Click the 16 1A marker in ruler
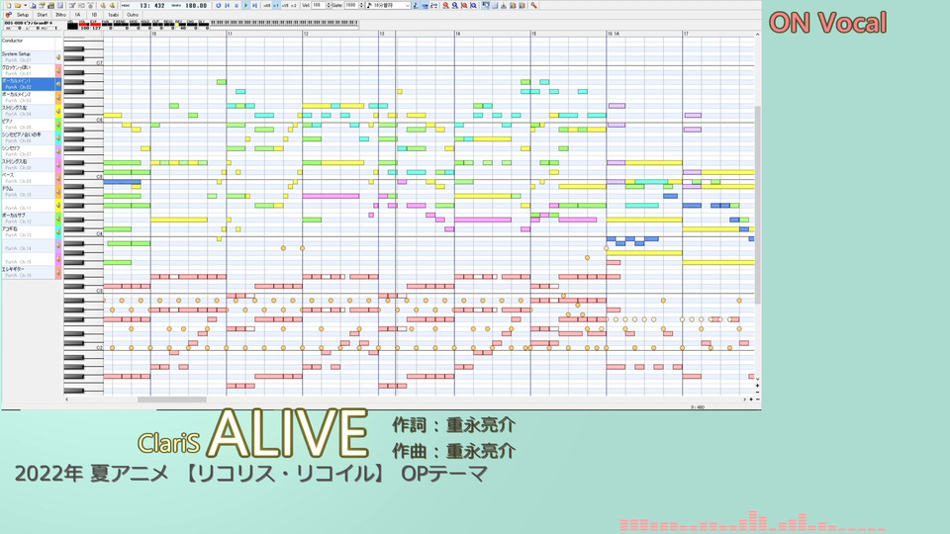Image resolution: width=950 pixels, height=534 pixels. (614, 34)
